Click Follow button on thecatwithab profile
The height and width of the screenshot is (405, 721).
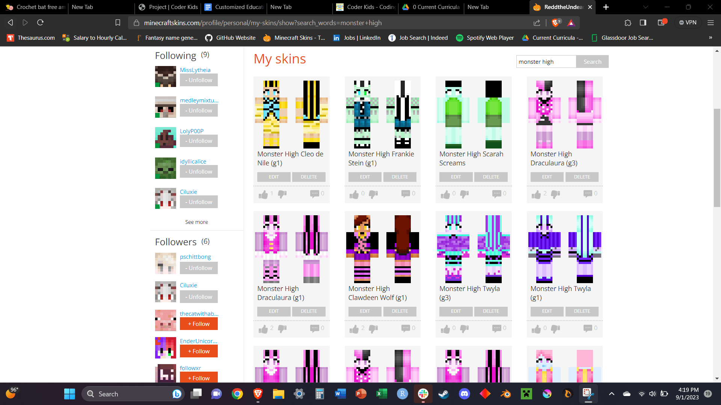pos(198,323)
